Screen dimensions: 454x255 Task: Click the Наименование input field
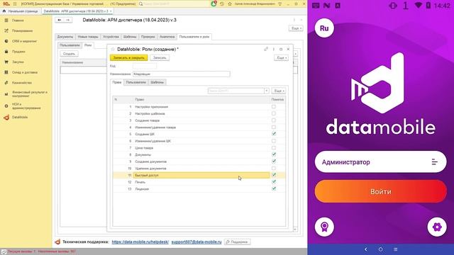click(182, 74)
